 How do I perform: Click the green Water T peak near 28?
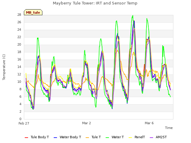coord(133,15)
